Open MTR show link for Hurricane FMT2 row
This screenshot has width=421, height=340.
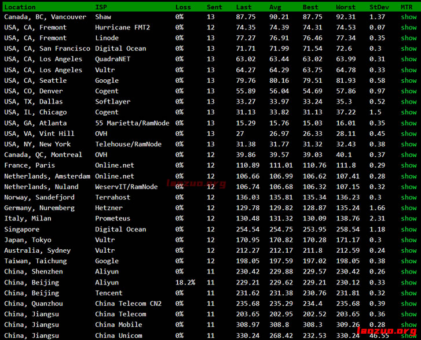click(x=408, y=28)
